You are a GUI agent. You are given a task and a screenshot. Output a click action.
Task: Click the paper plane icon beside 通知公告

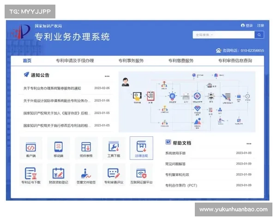26,75
